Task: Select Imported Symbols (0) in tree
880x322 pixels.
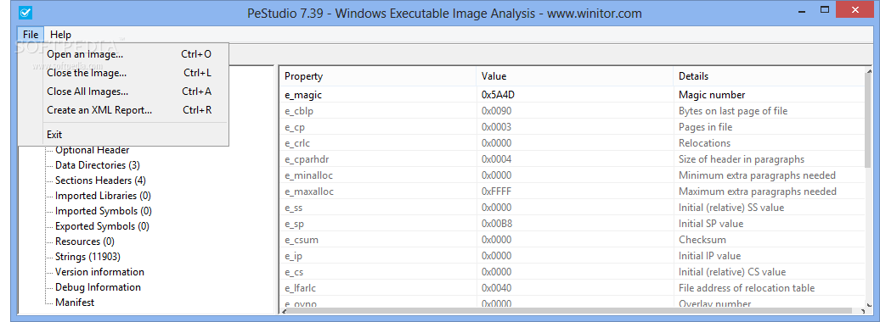Action: [x=104, y=211]
